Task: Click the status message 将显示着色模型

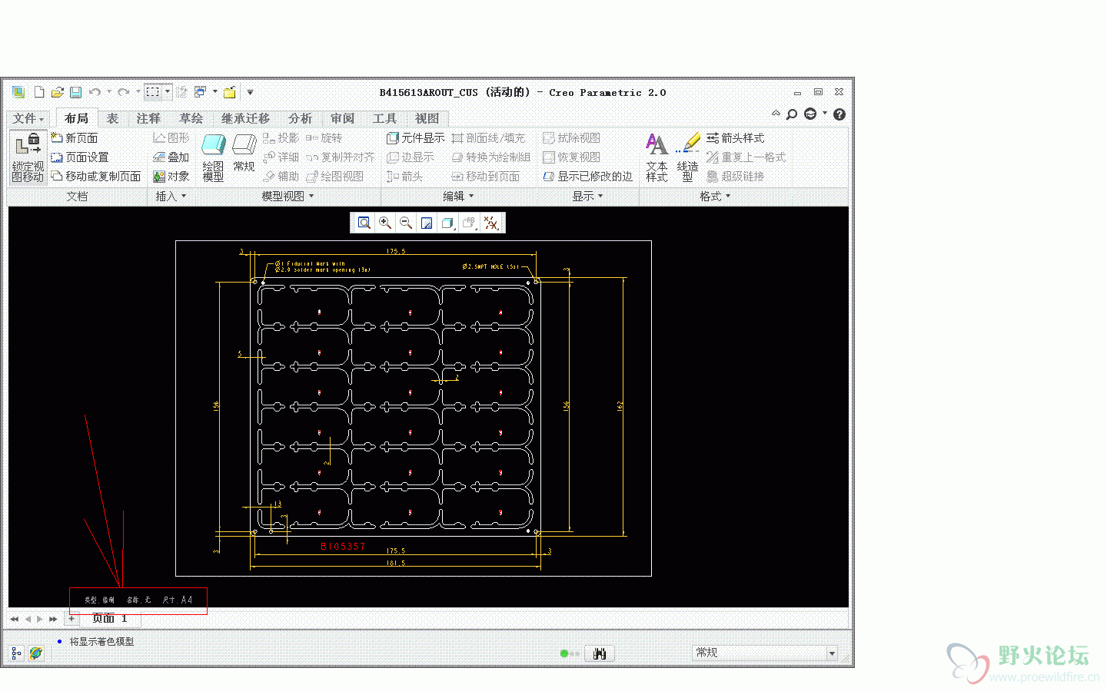Action: pos(101,641)
